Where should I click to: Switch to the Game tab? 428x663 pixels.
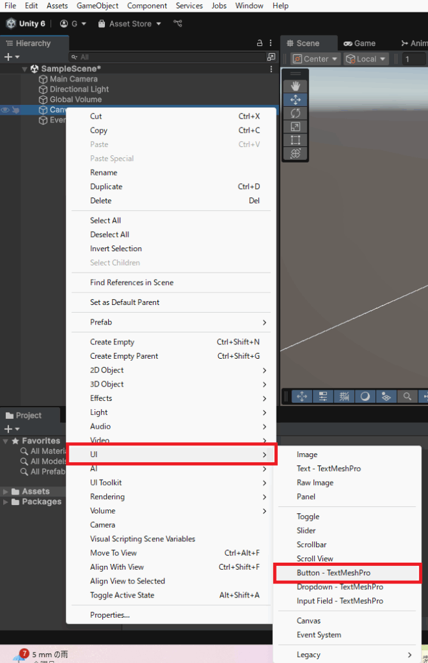[359, 43]
